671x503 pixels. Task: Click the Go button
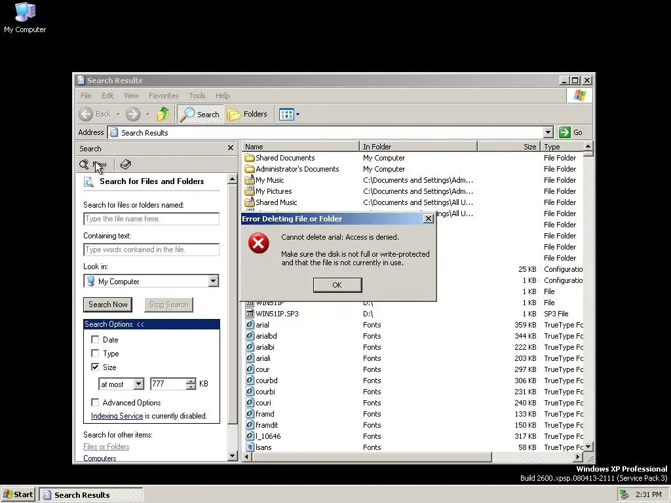click(x=571, y=132)
